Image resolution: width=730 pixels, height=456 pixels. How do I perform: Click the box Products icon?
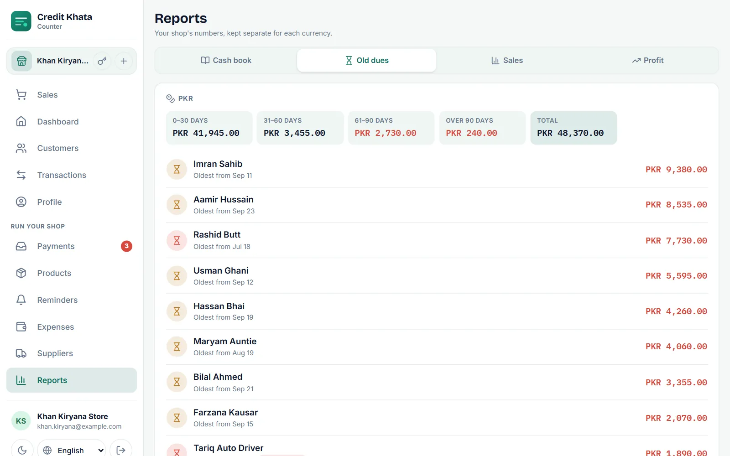tap(21, 273)
